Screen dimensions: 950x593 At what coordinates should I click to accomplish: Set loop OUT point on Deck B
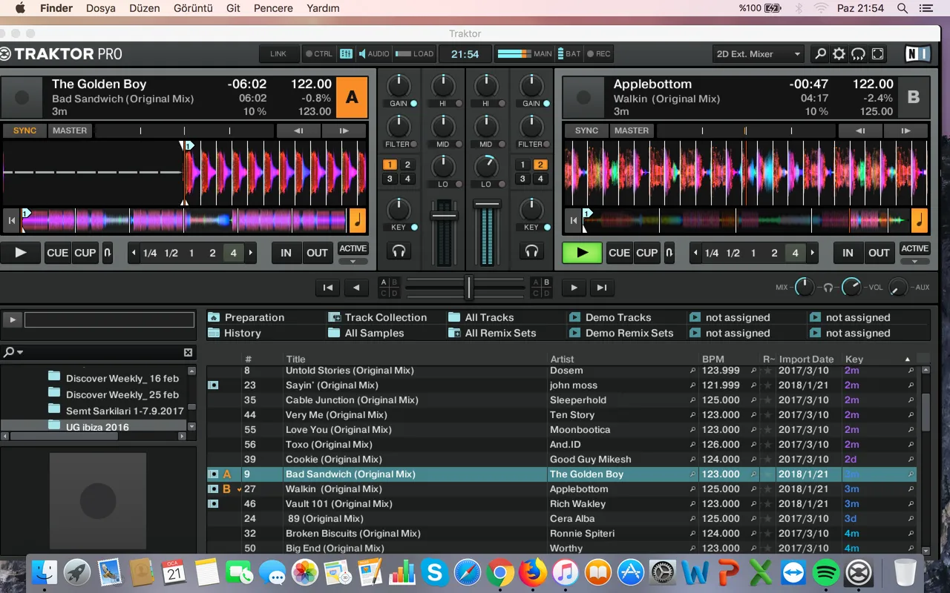(x=879, y=253)
